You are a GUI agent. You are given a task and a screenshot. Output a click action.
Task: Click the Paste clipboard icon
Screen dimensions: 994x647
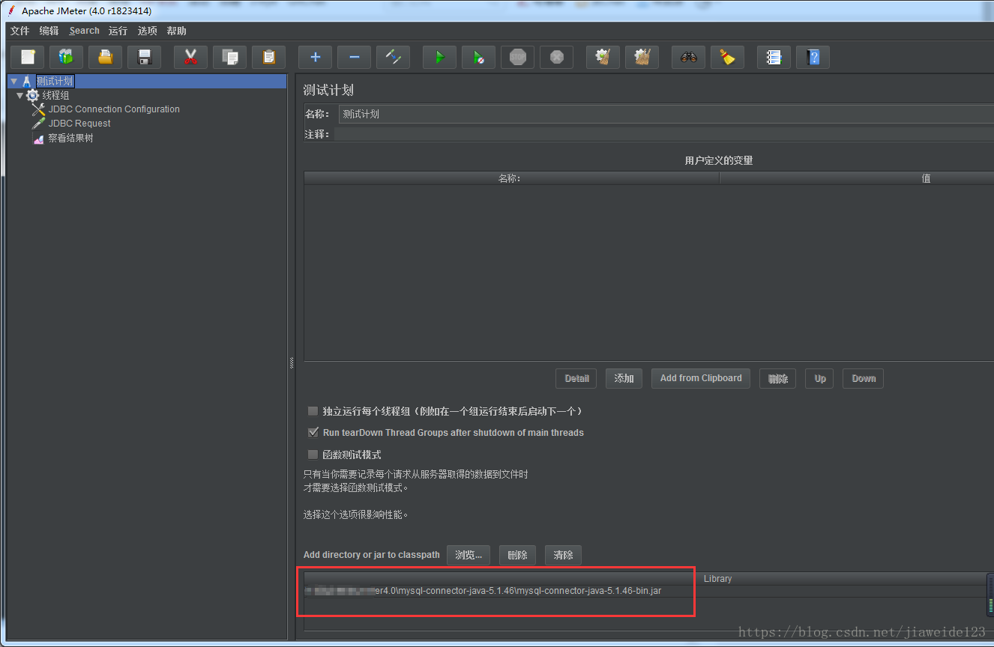click(x=269, y=57)
